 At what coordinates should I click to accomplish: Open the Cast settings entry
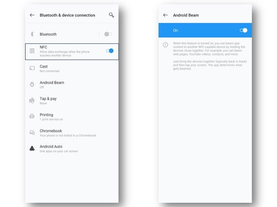[x=72, y=69]
